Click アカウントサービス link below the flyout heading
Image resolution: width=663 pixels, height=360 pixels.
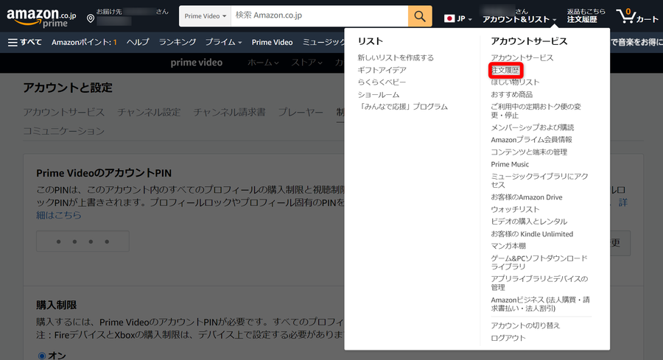pyautogui.click(x=522, y=57)
